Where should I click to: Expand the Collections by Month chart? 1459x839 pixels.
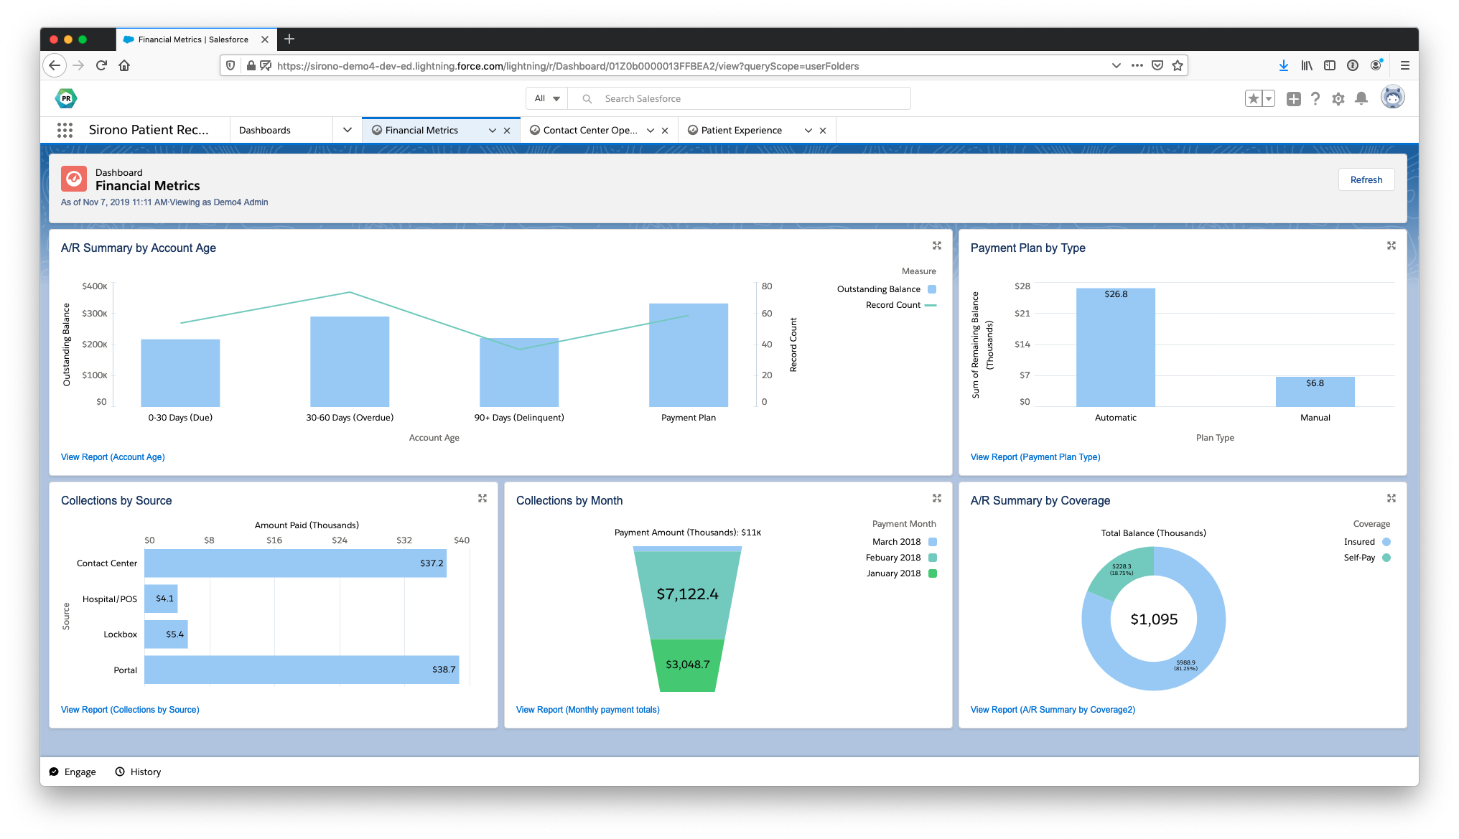click(937, 498)
